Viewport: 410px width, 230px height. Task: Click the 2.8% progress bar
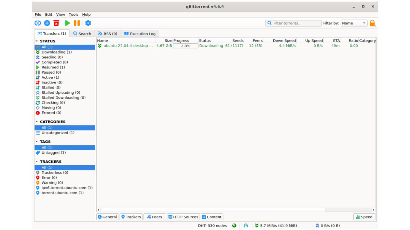pyautogui.click(x=186, y=46)
